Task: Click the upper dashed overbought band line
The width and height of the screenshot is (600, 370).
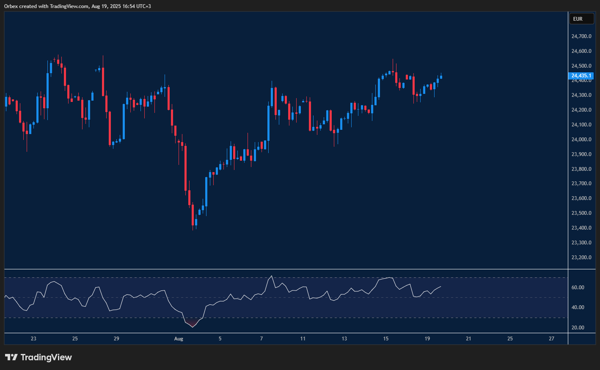Action: (x=296, y=277)
